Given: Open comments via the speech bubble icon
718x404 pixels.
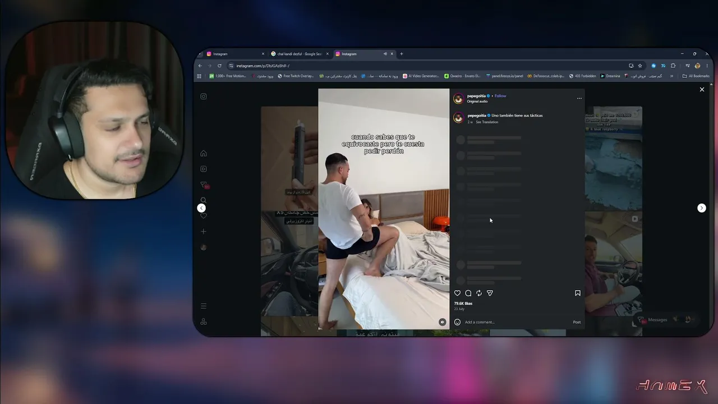Looking at the screenshot, I should pyautogui.click(x=468, y=293).
